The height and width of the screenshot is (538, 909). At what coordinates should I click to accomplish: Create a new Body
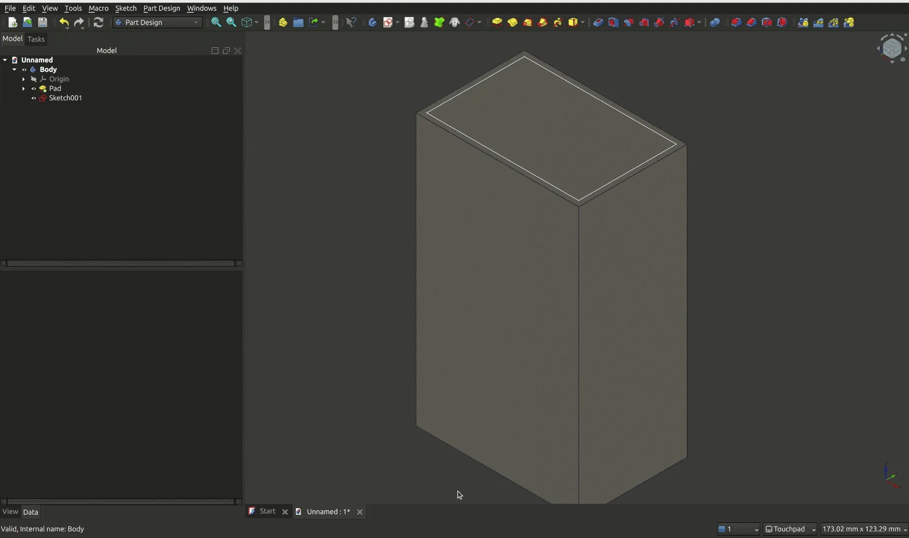pos(373,22)
